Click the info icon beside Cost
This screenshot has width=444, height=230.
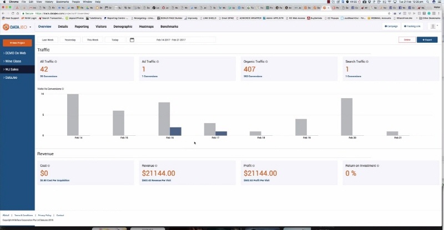pyautogui.click(x=49, y=166)
